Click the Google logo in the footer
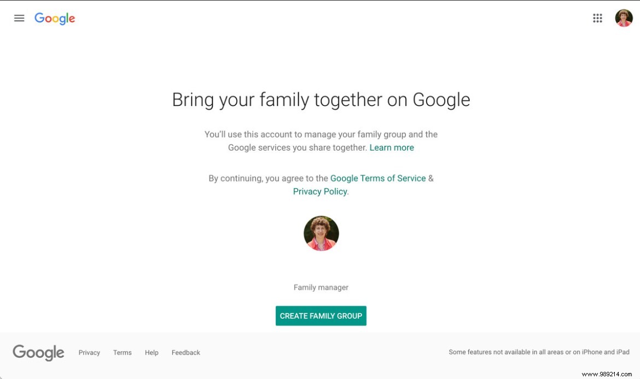Image resolution: width=640 pixels, height=379 pixels. point(38,353)
